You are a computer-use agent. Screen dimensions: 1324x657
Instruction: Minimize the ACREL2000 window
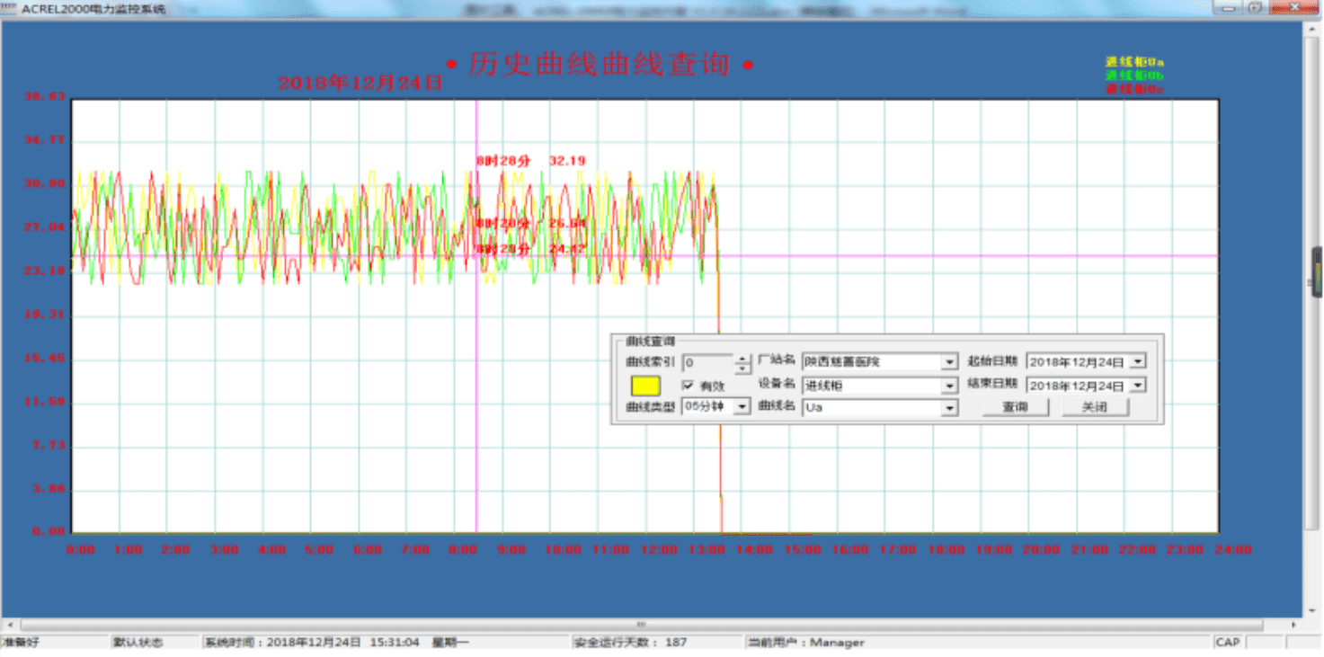[1227, 7]
